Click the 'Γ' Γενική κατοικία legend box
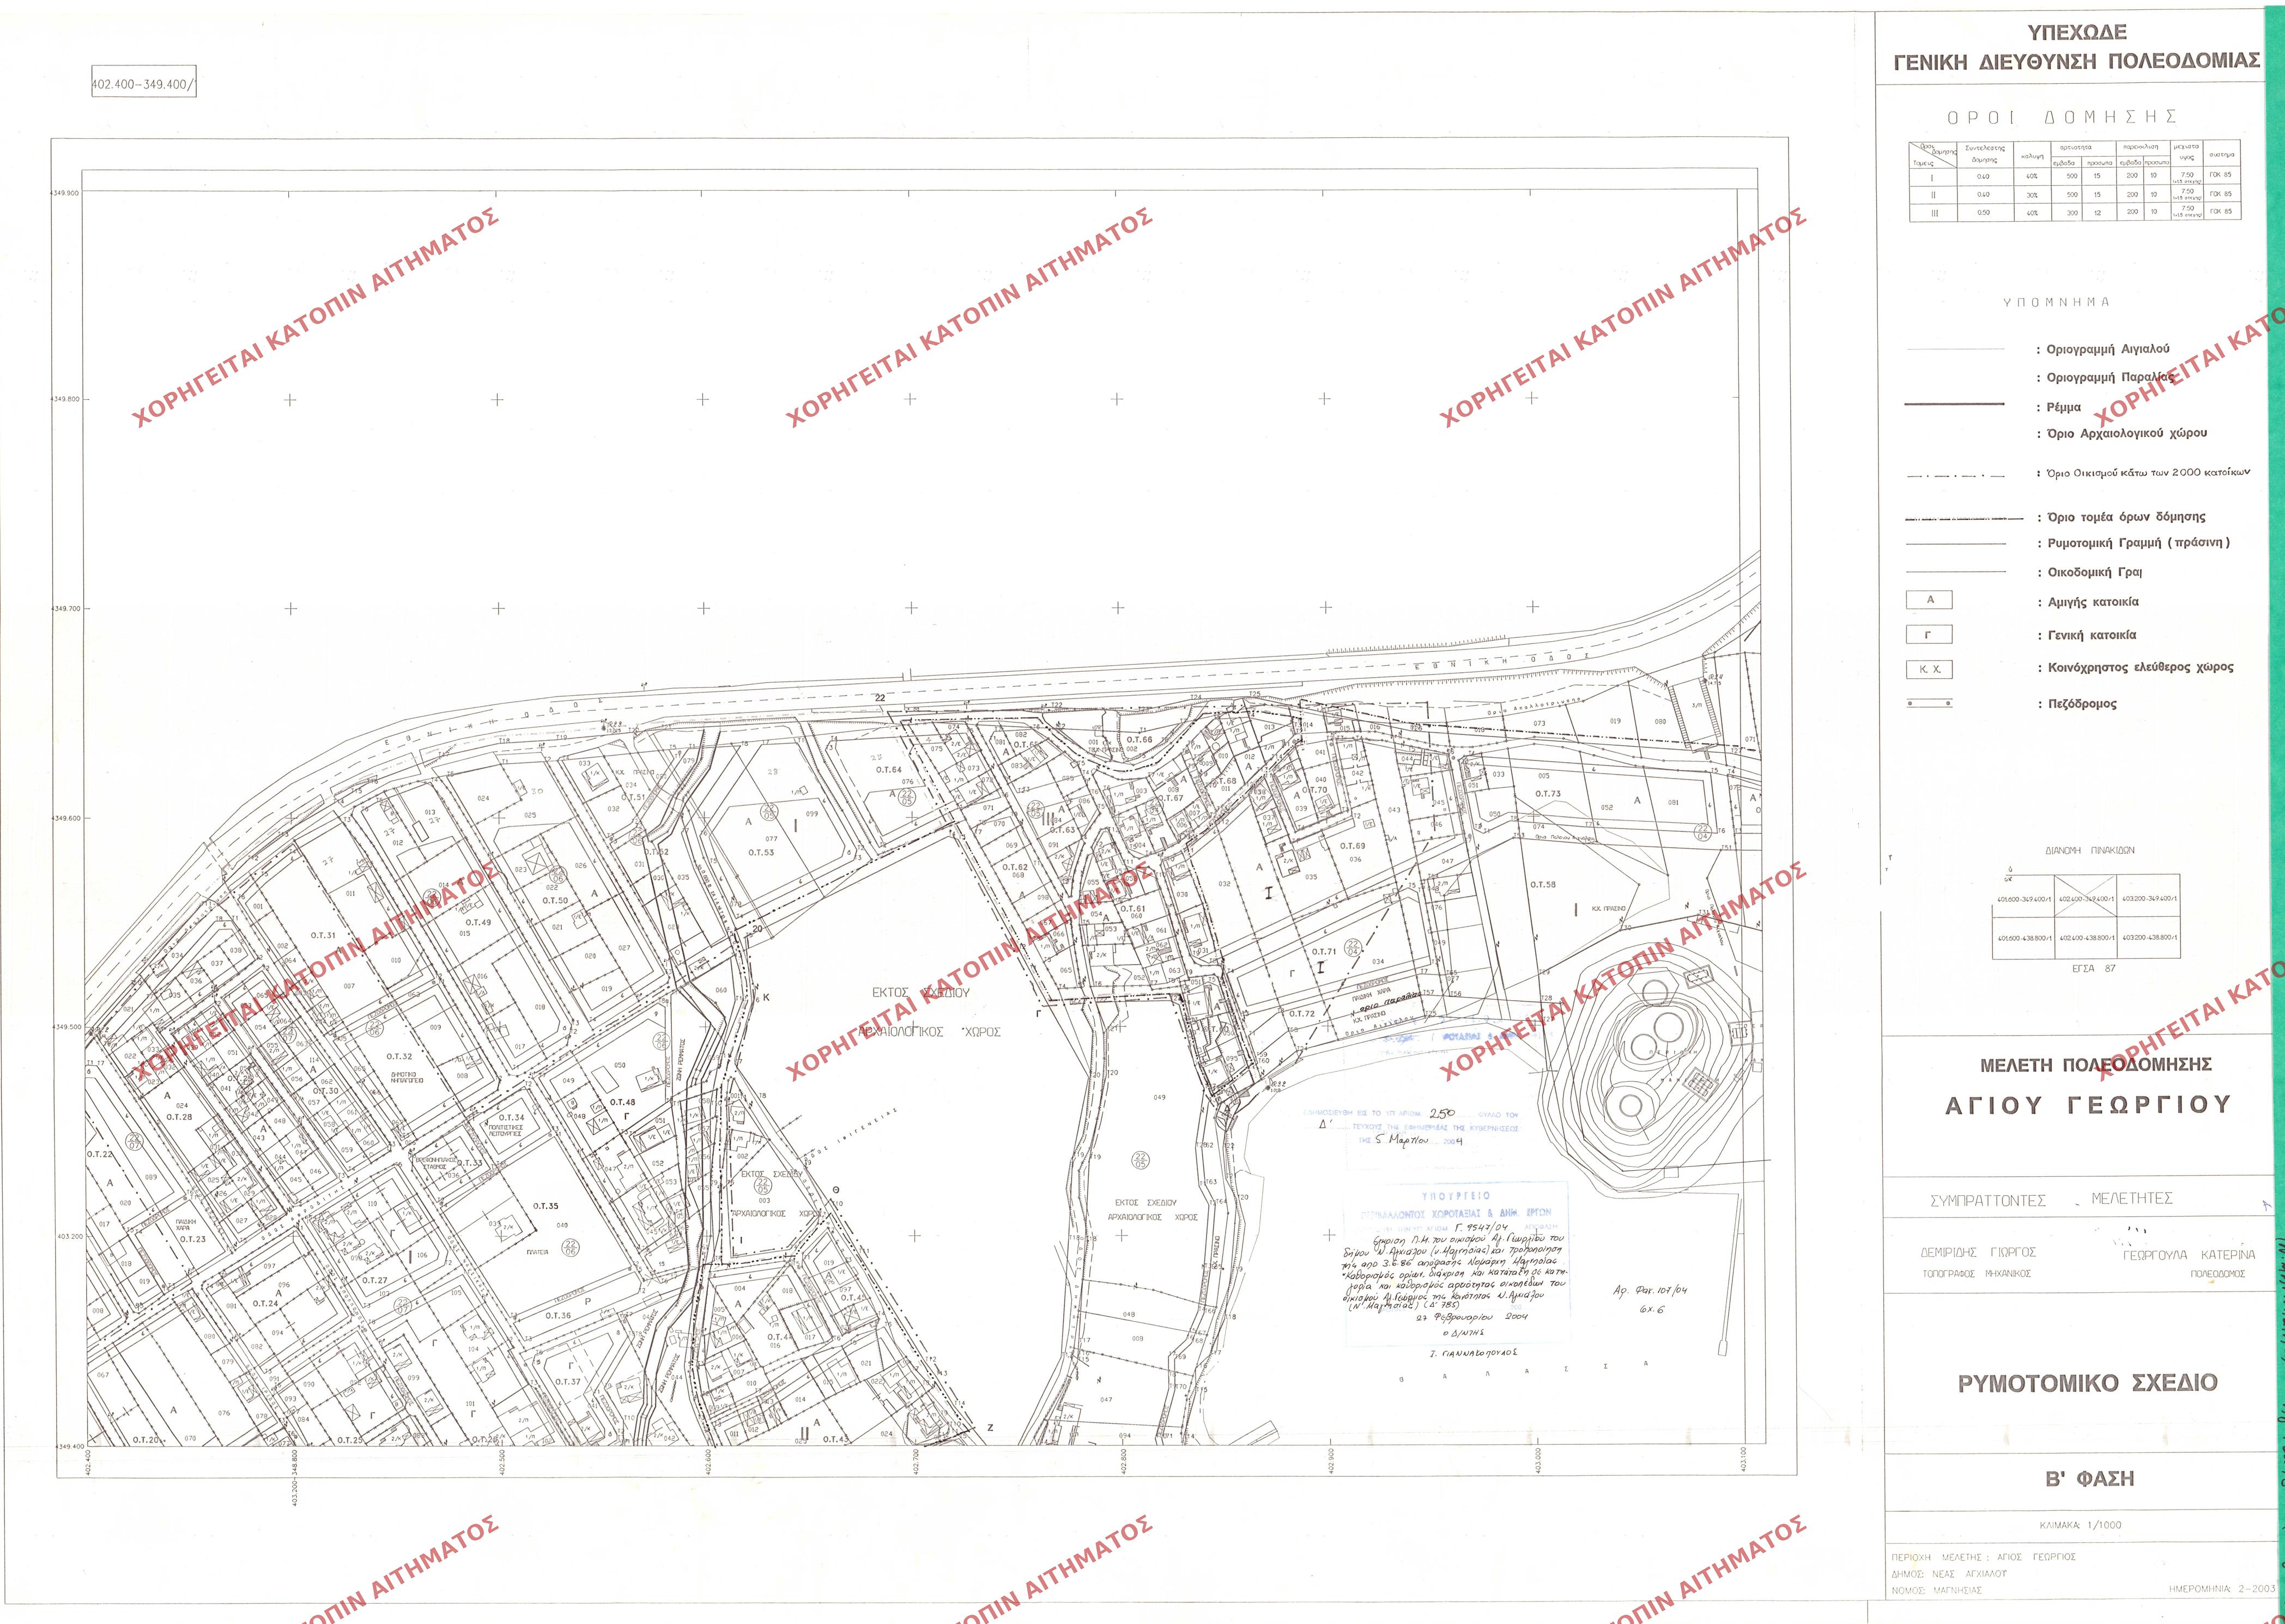The image size is (2285, 1624). (1929, 635)
